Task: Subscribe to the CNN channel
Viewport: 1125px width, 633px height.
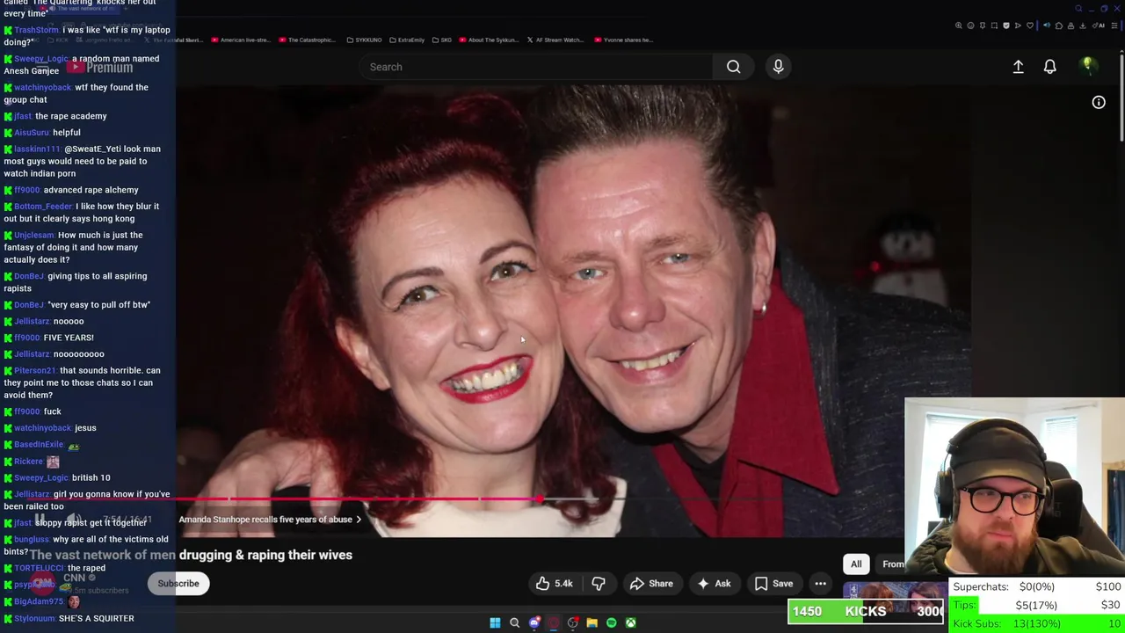Action: point(178,584)
